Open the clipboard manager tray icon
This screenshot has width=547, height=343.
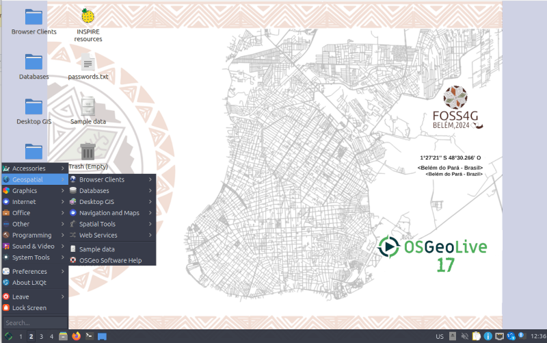click(x=476, y=336)
